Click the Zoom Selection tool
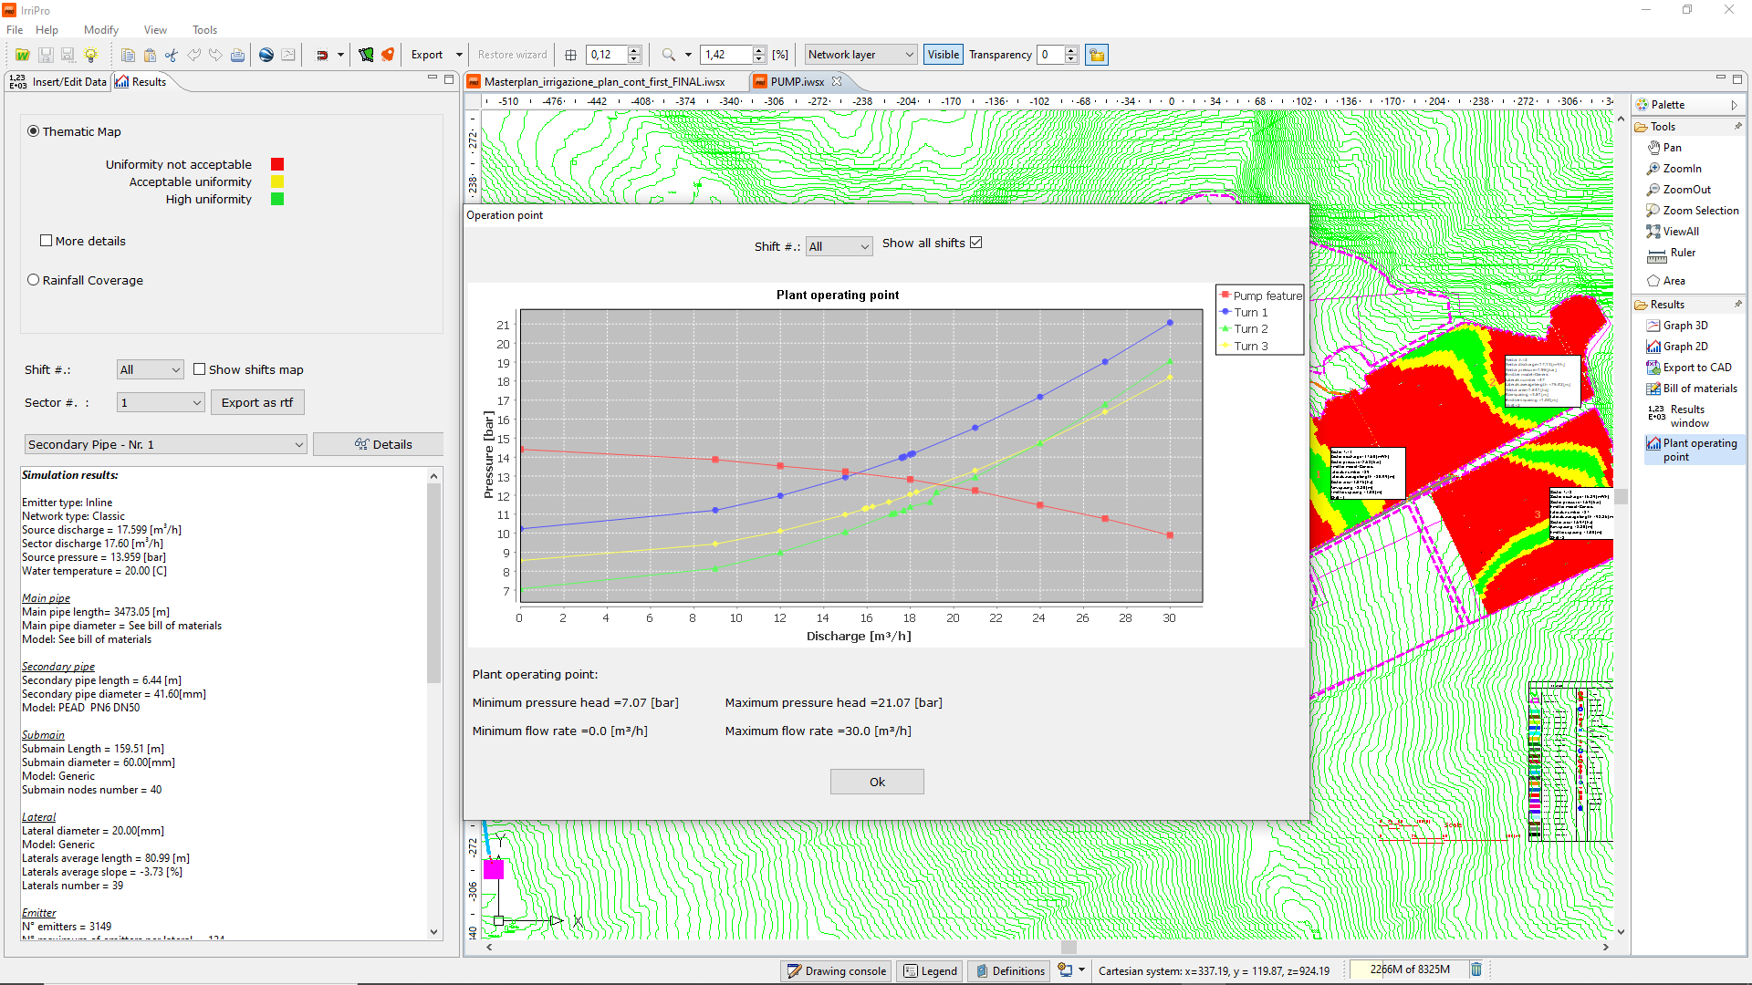Image resolution: width=1752 pixels, height=985 pixels. tap(1700, 211)
